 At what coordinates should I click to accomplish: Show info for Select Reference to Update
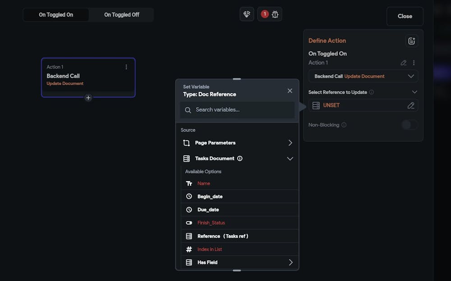(372, 92)
